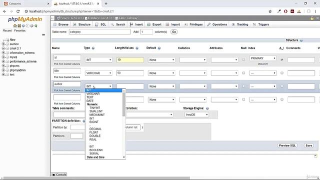Click the horizontal page scrollbar
The width and height of the screenshot is (320, 180).
96,178
